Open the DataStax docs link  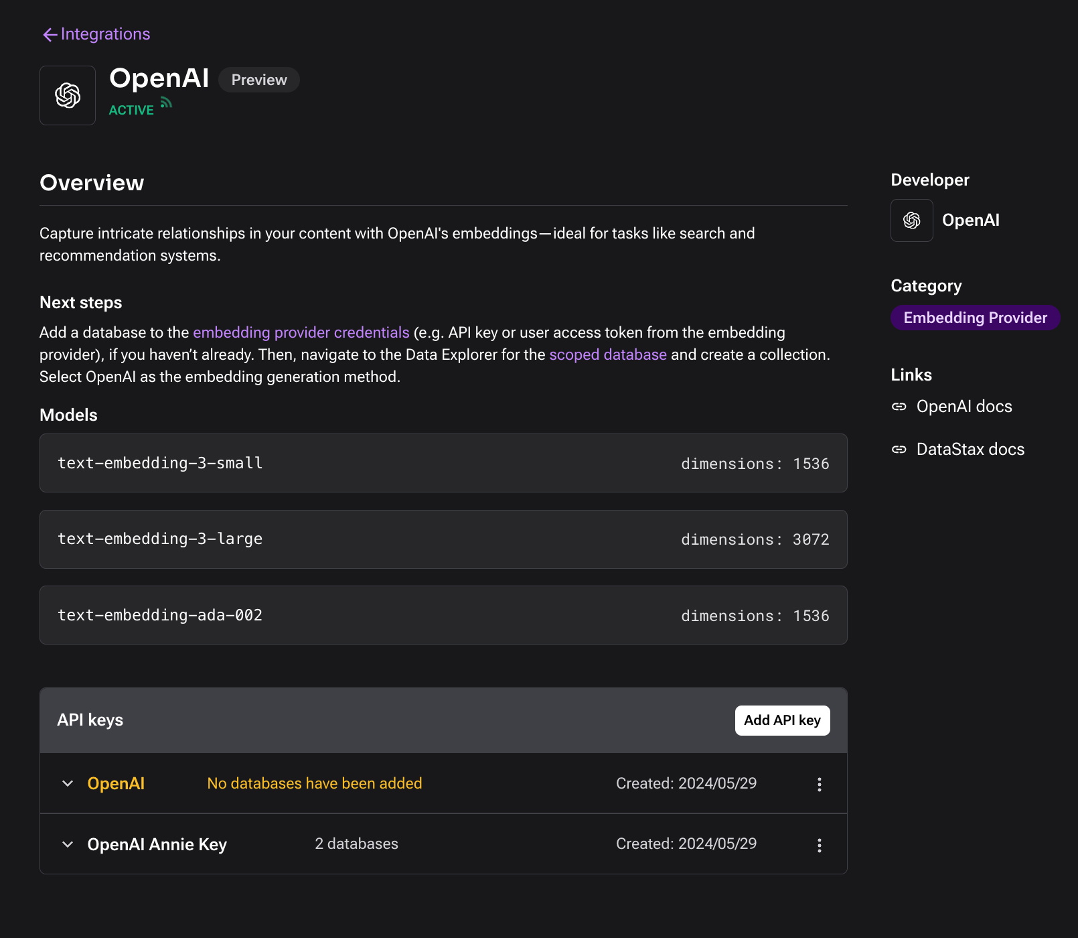point(970,450)
